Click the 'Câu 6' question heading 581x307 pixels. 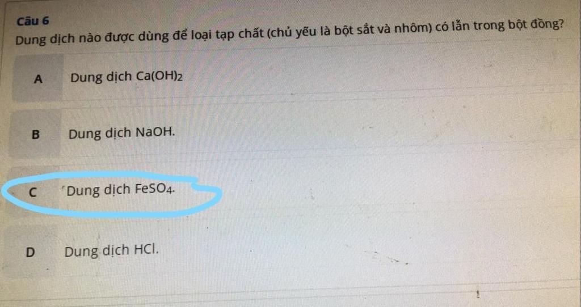(32, 21)
